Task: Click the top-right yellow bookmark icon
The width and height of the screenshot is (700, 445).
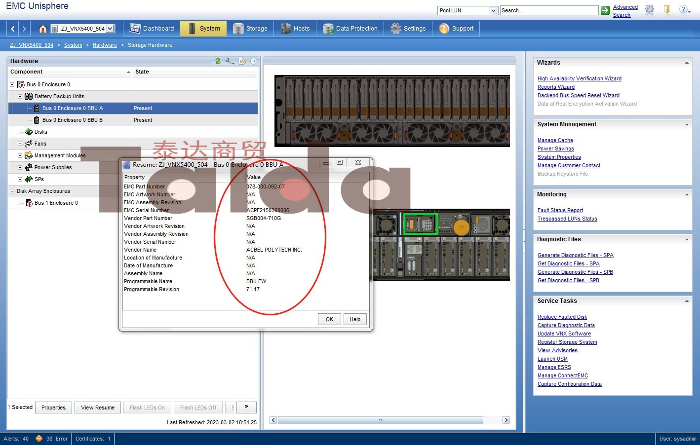Action: (x=666, y=9)
